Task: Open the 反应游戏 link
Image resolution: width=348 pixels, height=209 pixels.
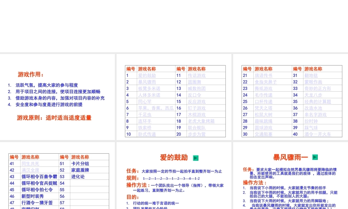Action: [197, 101]
